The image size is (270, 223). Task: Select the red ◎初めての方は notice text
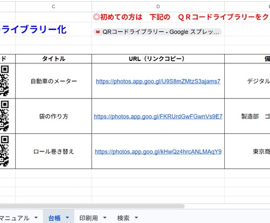tap(181, 17)
